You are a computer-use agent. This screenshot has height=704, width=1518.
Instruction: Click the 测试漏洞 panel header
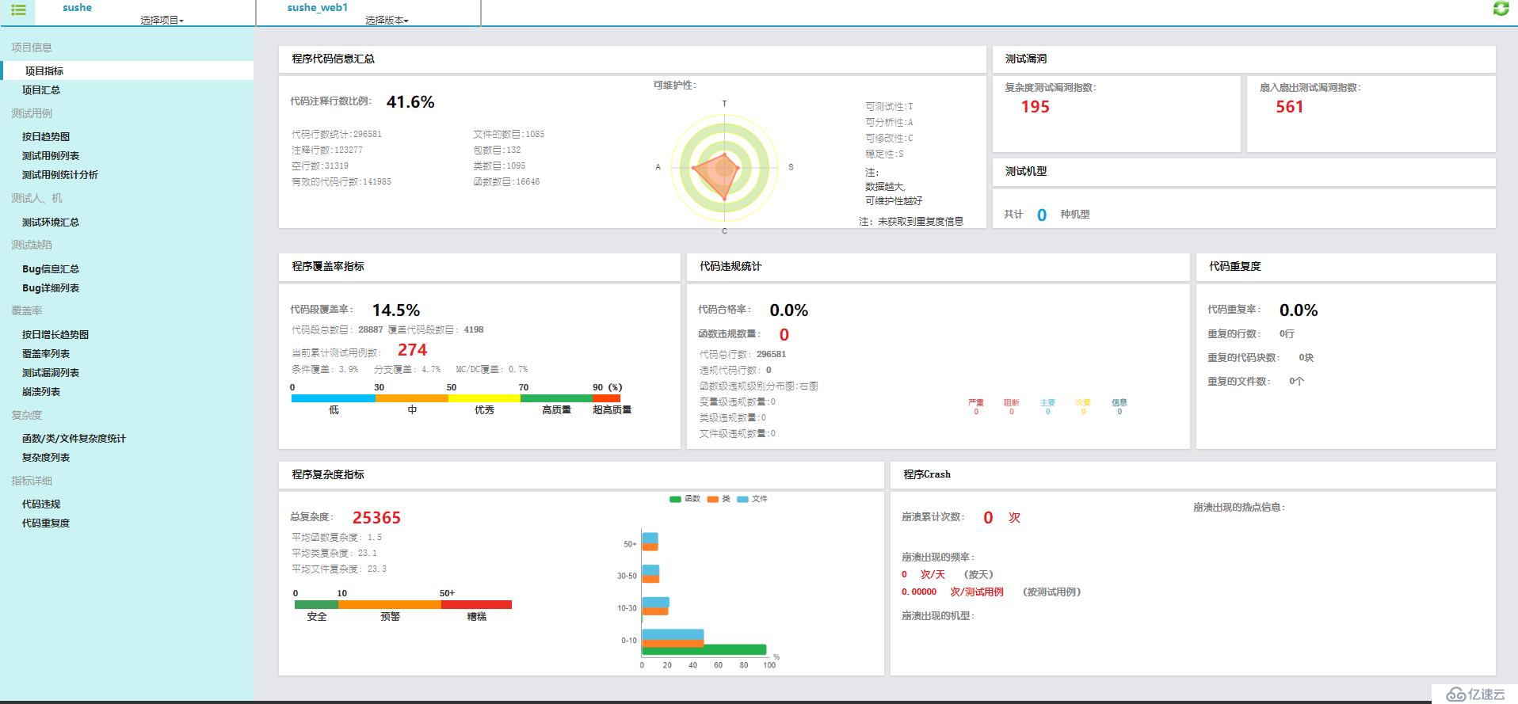tap(1244, 59)
